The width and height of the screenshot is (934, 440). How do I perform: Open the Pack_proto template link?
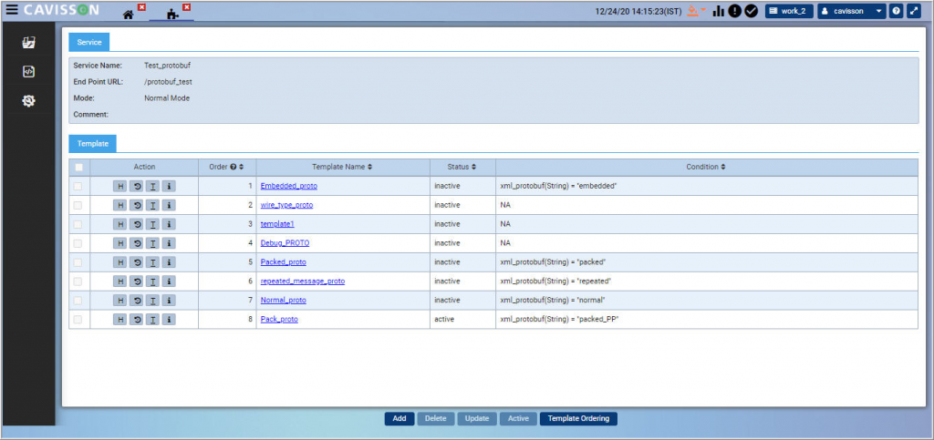click(x=279, y=320)
